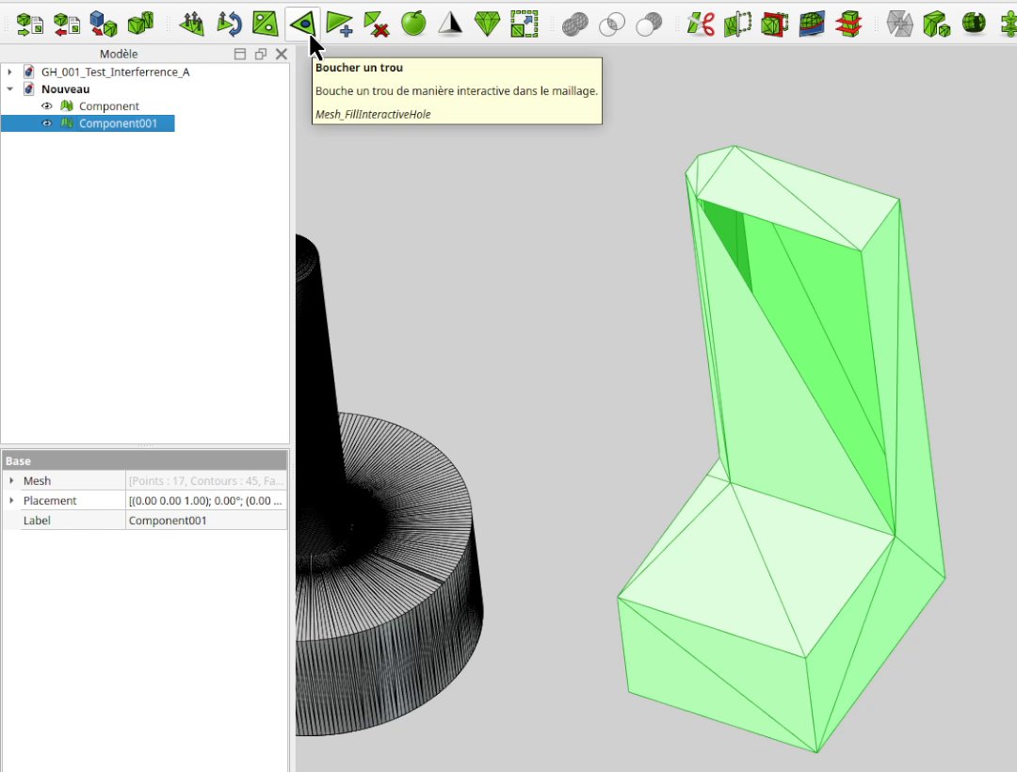This screenshot has height=772, width=1017.
Task: Select the GH_001_Test_Interferrence_A document
Action: point(116,72)
